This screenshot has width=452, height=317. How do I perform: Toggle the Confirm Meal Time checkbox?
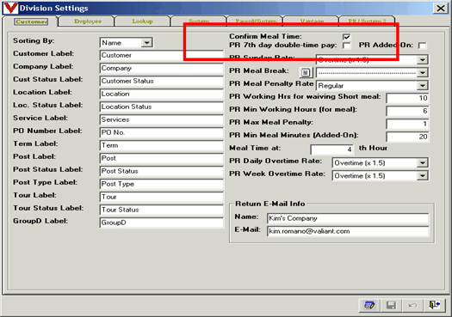click(346, 37)
